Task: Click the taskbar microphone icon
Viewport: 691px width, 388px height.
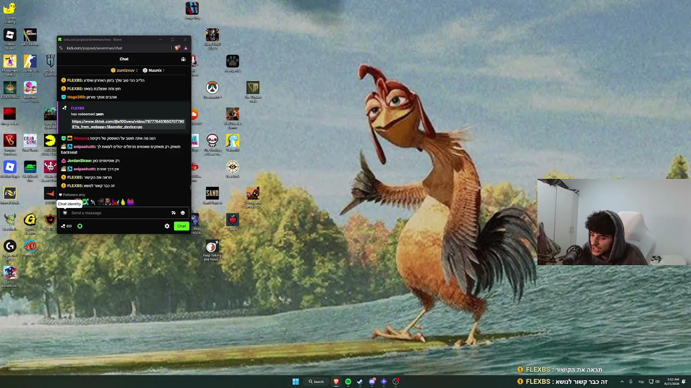Action: tap(631, 382)
